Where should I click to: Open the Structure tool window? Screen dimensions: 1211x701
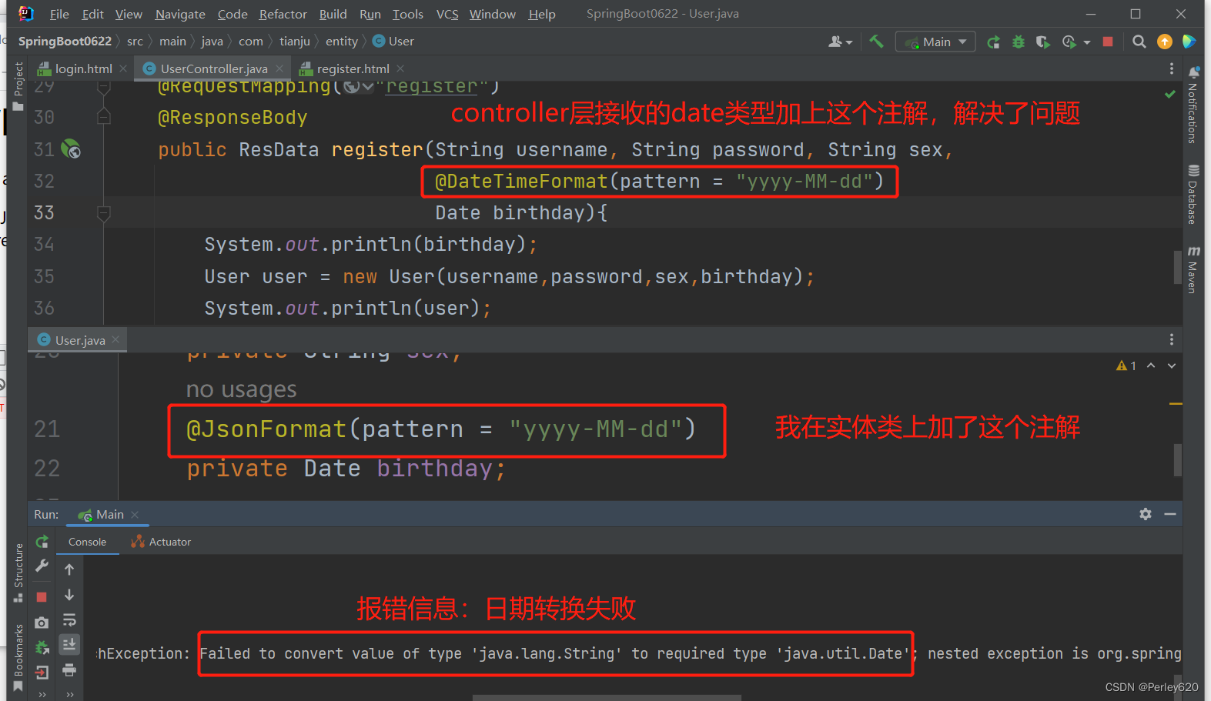click(18, 572)
